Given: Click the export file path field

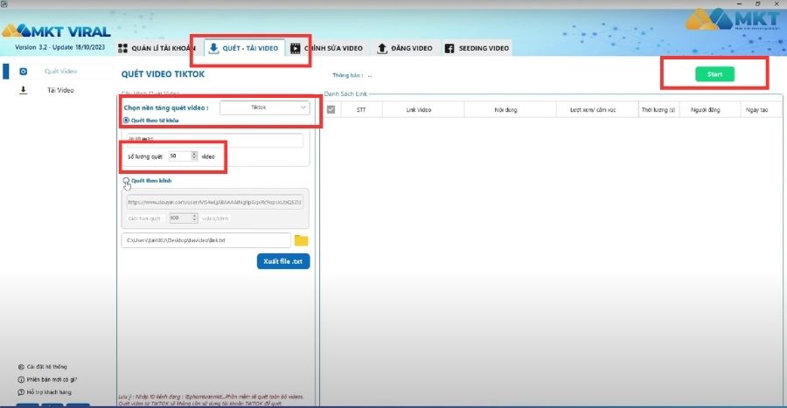Looking at the screenshot, I should point(205,240).
